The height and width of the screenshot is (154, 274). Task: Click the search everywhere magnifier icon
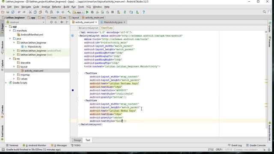264,12
